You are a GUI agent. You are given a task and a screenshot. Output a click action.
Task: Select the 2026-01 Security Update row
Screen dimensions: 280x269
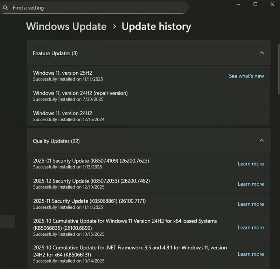point(105,164)
